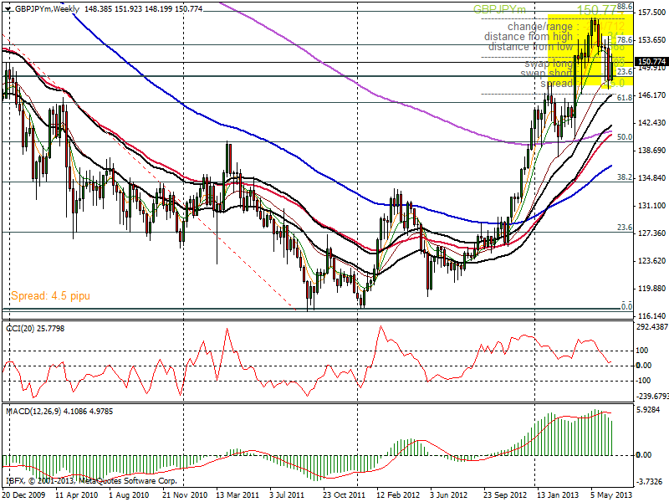This screenshot has height=502, width=669.
Task: Click the 1 Aug 2010 date label
Action: 129,495
